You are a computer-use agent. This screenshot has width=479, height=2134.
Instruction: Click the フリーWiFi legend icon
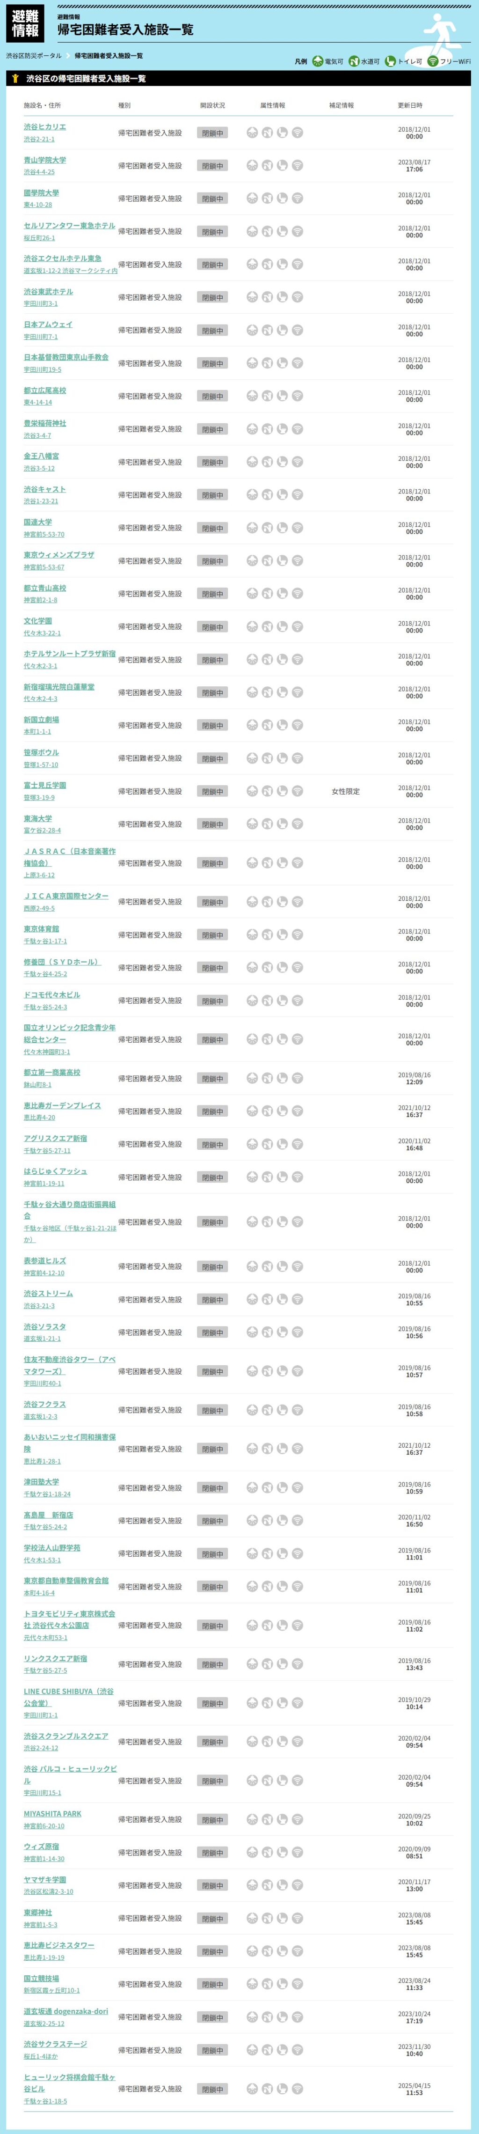point(433,61)
